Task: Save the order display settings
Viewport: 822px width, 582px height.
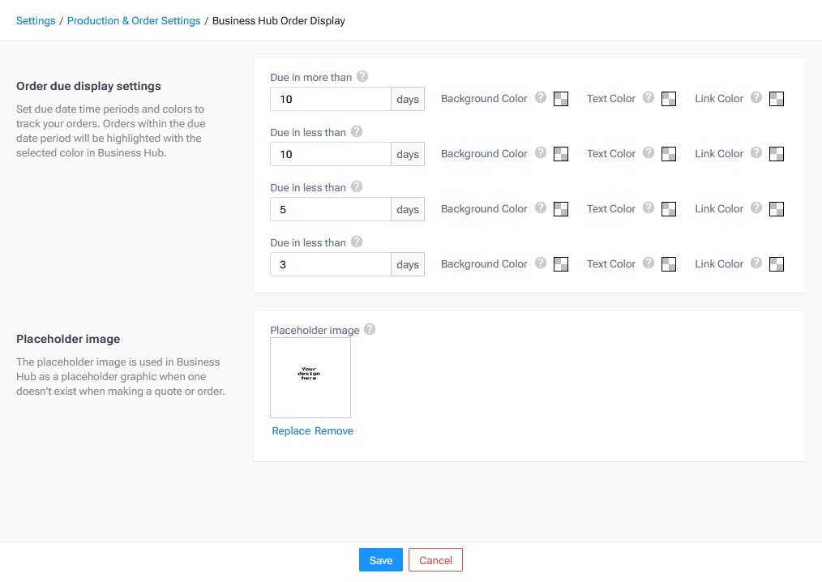Action: click(x=380, y=559)
